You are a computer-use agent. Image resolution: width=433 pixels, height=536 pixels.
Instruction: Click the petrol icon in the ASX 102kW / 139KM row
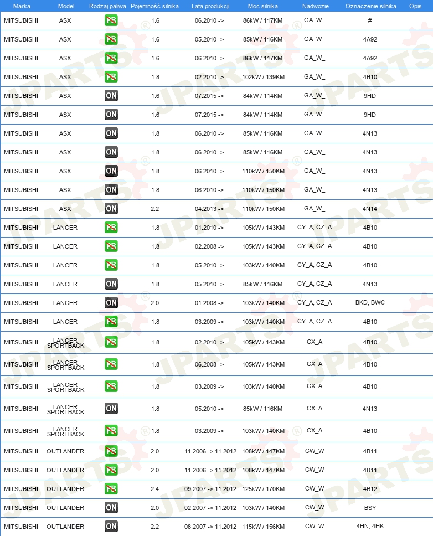click(x=111, y=77)
